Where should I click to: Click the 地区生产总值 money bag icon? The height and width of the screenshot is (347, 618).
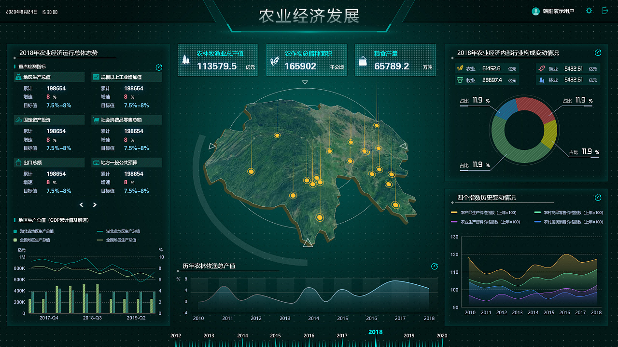point(18,77)
